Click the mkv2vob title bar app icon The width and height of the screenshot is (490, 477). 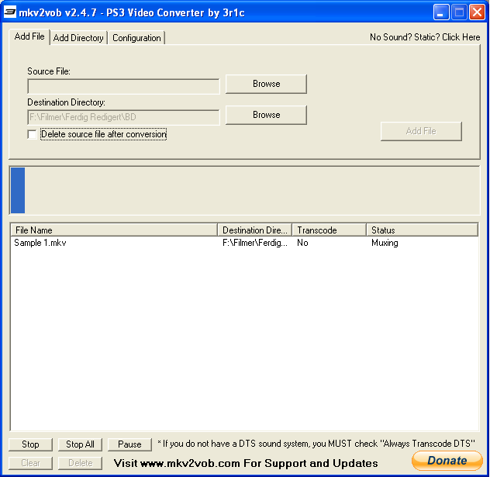[9, 12]
